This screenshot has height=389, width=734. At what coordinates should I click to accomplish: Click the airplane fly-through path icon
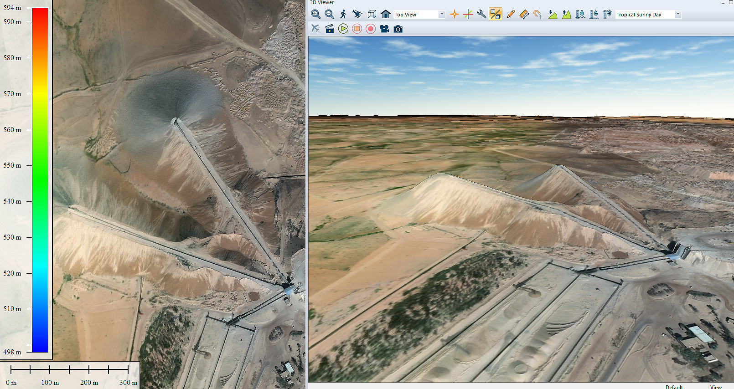[x=315, y=29]
